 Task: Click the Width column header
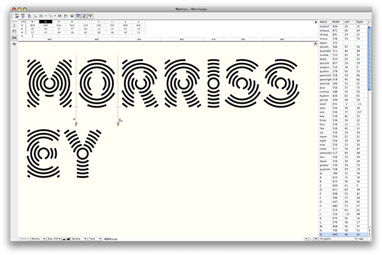tap(337, 22)
